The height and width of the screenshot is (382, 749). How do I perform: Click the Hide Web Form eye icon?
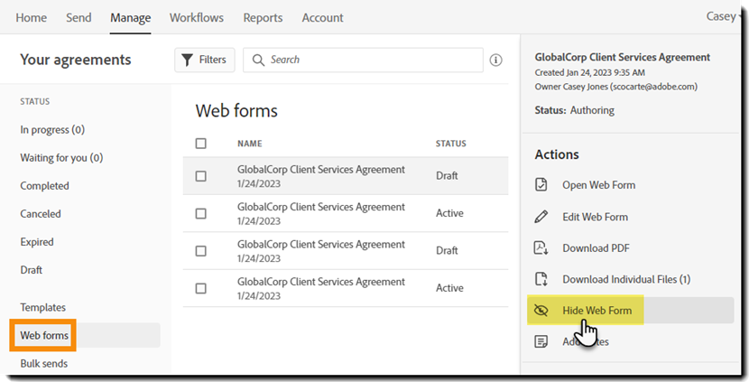[541, 311]
